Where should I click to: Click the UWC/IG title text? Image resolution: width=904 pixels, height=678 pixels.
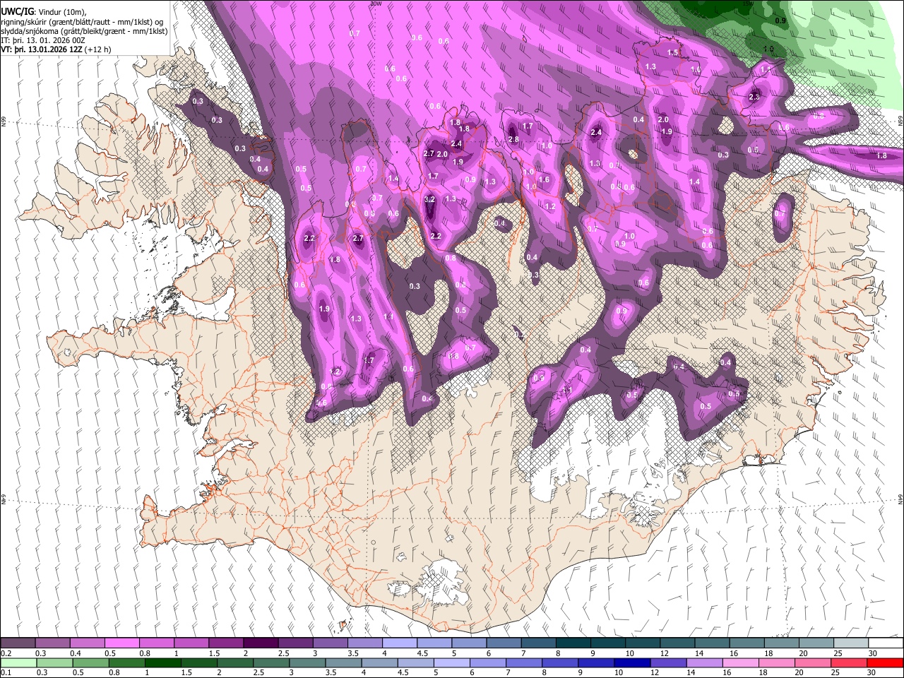click(16, 12)
